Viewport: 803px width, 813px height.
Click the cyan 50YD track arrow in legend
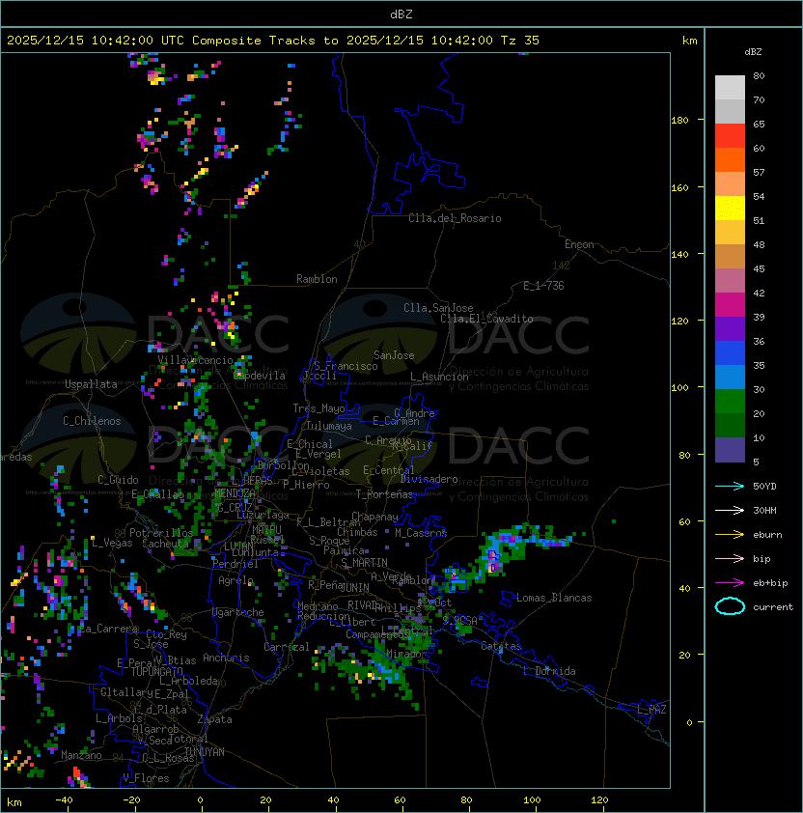[730, 487]
